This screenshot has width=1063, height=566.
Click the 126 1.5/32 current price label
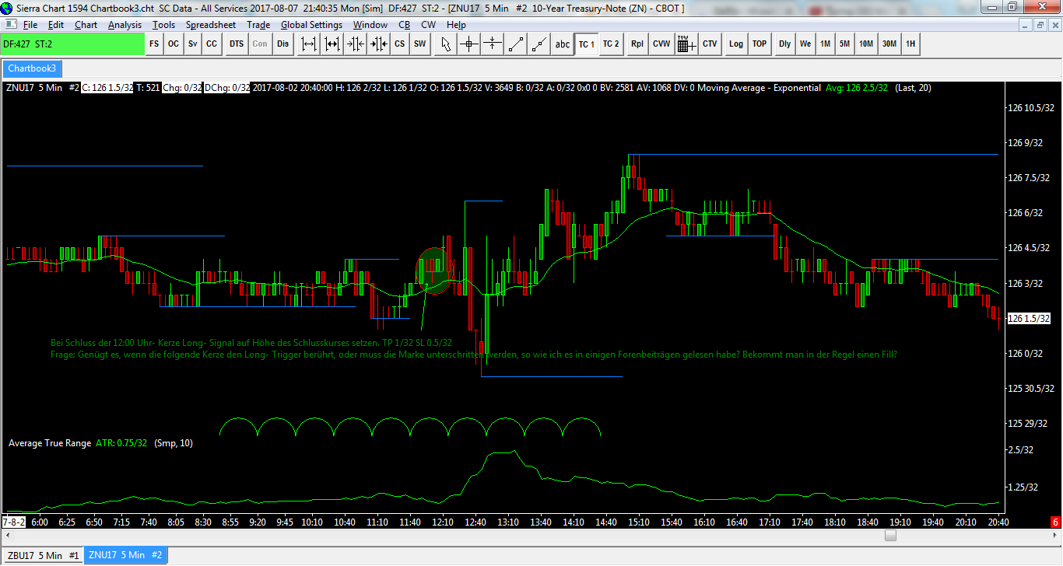coord(1029,319)
